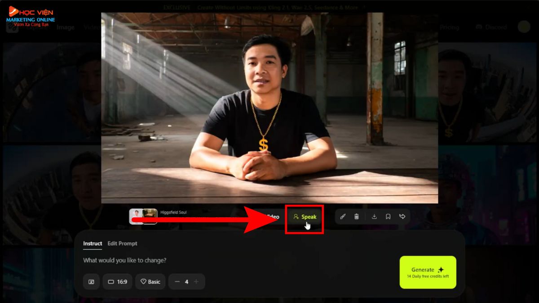Share the image via forward icon
Viewport: 539px width, 303px height.
(x=402, y=216)
